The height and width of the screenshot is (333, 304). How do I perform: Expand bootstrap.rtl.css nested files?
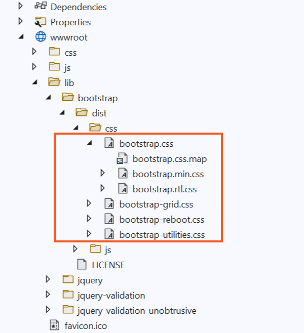pyautogui.click(x=102, y=188)
